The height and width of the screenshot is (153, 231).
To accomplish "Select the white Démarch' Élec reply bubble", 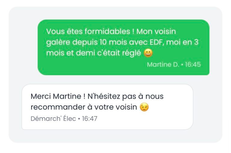I will pos(107,107).
